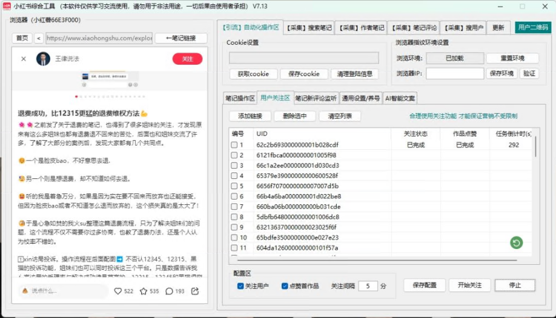Viewport: 556px width, 318px height.
Task: Click the ←笔记链接 button
Action: pyautogui.click(x=181, y=38)
